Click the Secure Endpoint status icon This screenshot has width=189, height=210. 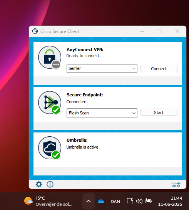(x=50, y=103)
